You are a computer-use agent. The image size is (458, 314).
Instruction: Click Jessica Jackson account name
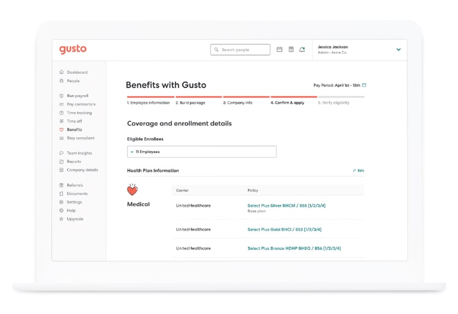click(333, 47)
